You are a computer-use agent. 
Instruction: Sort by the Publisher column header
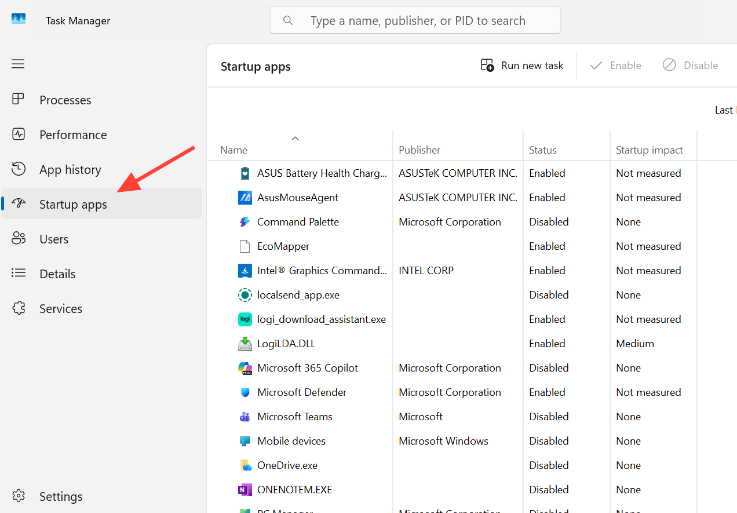pos(419,150)
